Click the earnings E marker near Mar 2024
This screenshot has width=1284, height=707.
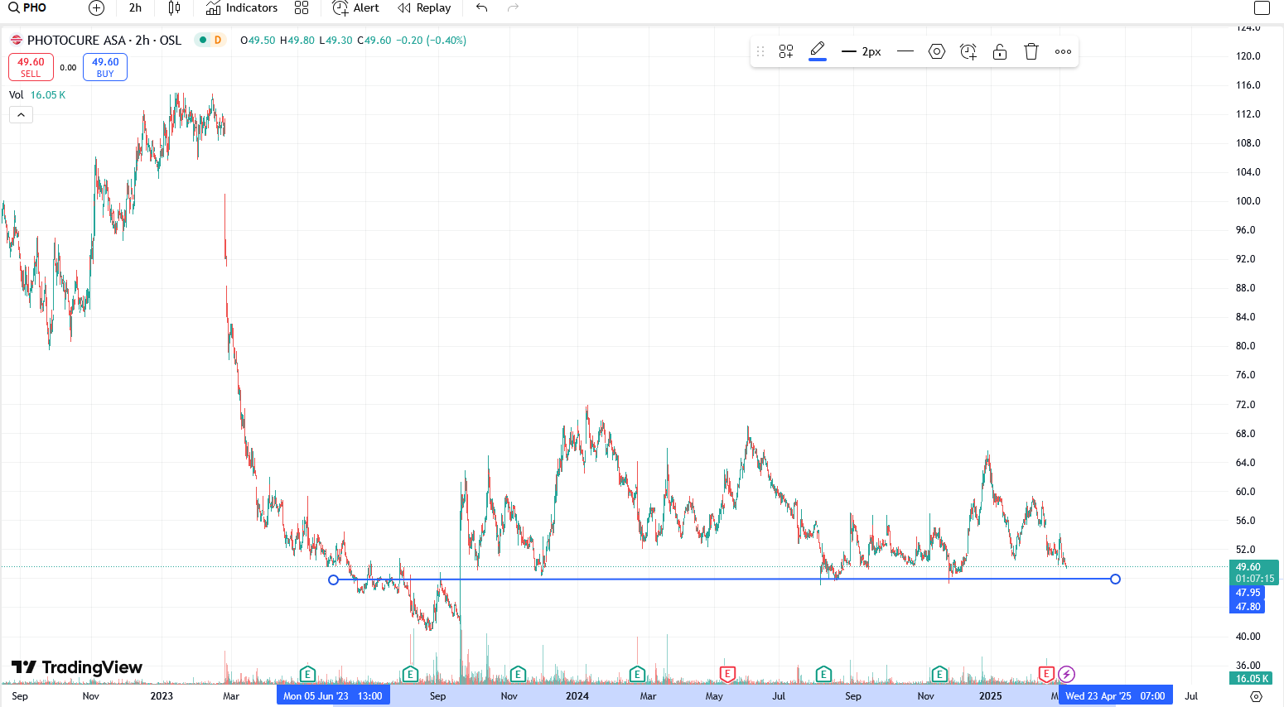pyautogui.click(x=637, y=674)
